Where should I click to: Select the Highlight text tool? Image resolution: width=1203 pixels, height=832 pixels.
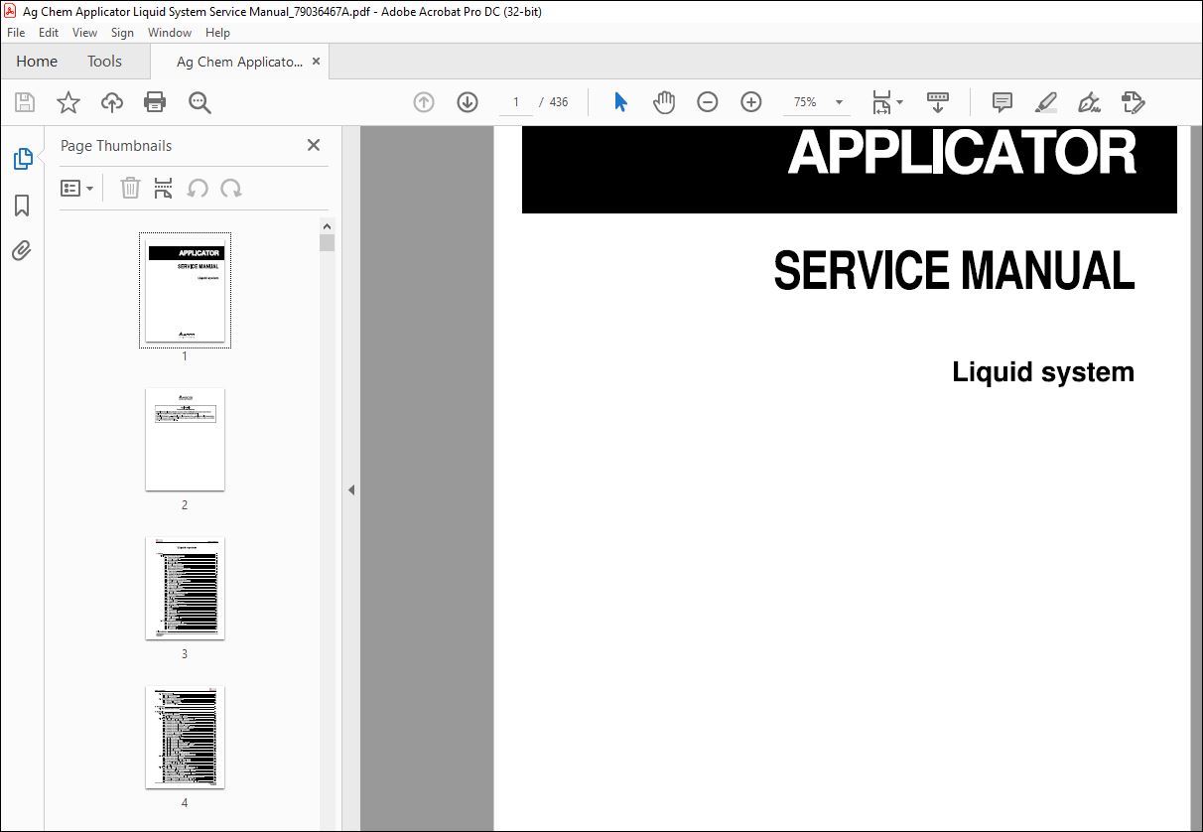(1046, 102)
